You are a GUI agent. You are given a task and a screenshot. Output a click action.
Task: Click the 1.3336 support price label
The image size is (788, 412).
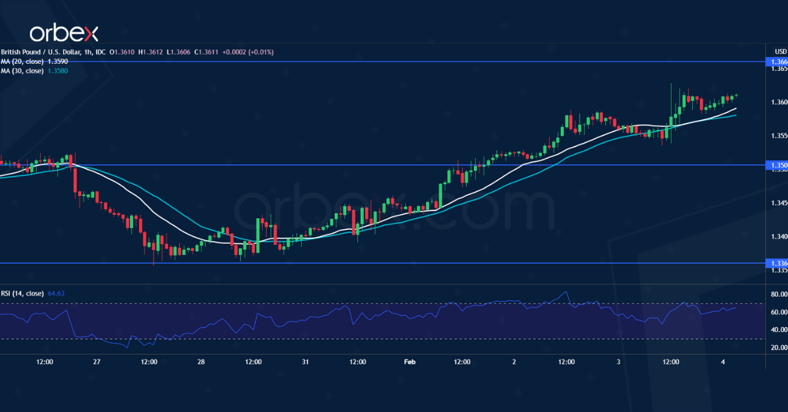click(x=777, y=263)
